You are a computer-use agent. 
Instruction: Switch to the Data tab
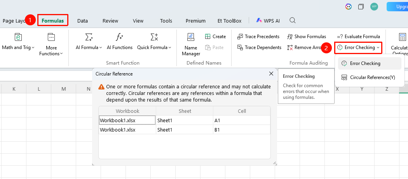click(82, 21)
